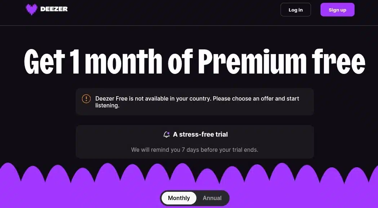Image resolution: width=378 pixels, height=208 pixels.
Task: Start registration with Sign up button
Action: pos(337,10)
